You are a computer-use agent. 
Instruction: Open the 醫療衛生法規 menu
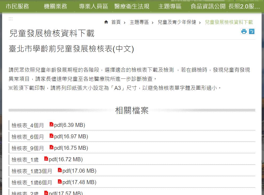pyautogui.click(x=132, y=6)
